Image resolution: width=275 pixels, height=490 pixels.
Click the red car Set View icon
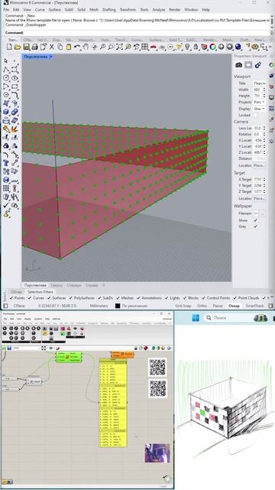click(154, 47)
